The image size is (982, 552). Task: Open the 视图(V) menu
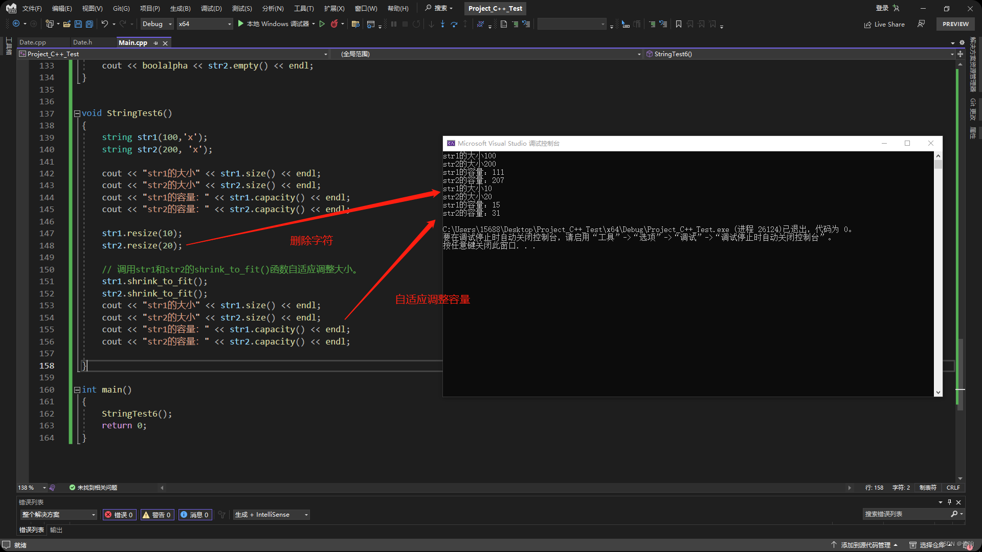pos(92,8)
